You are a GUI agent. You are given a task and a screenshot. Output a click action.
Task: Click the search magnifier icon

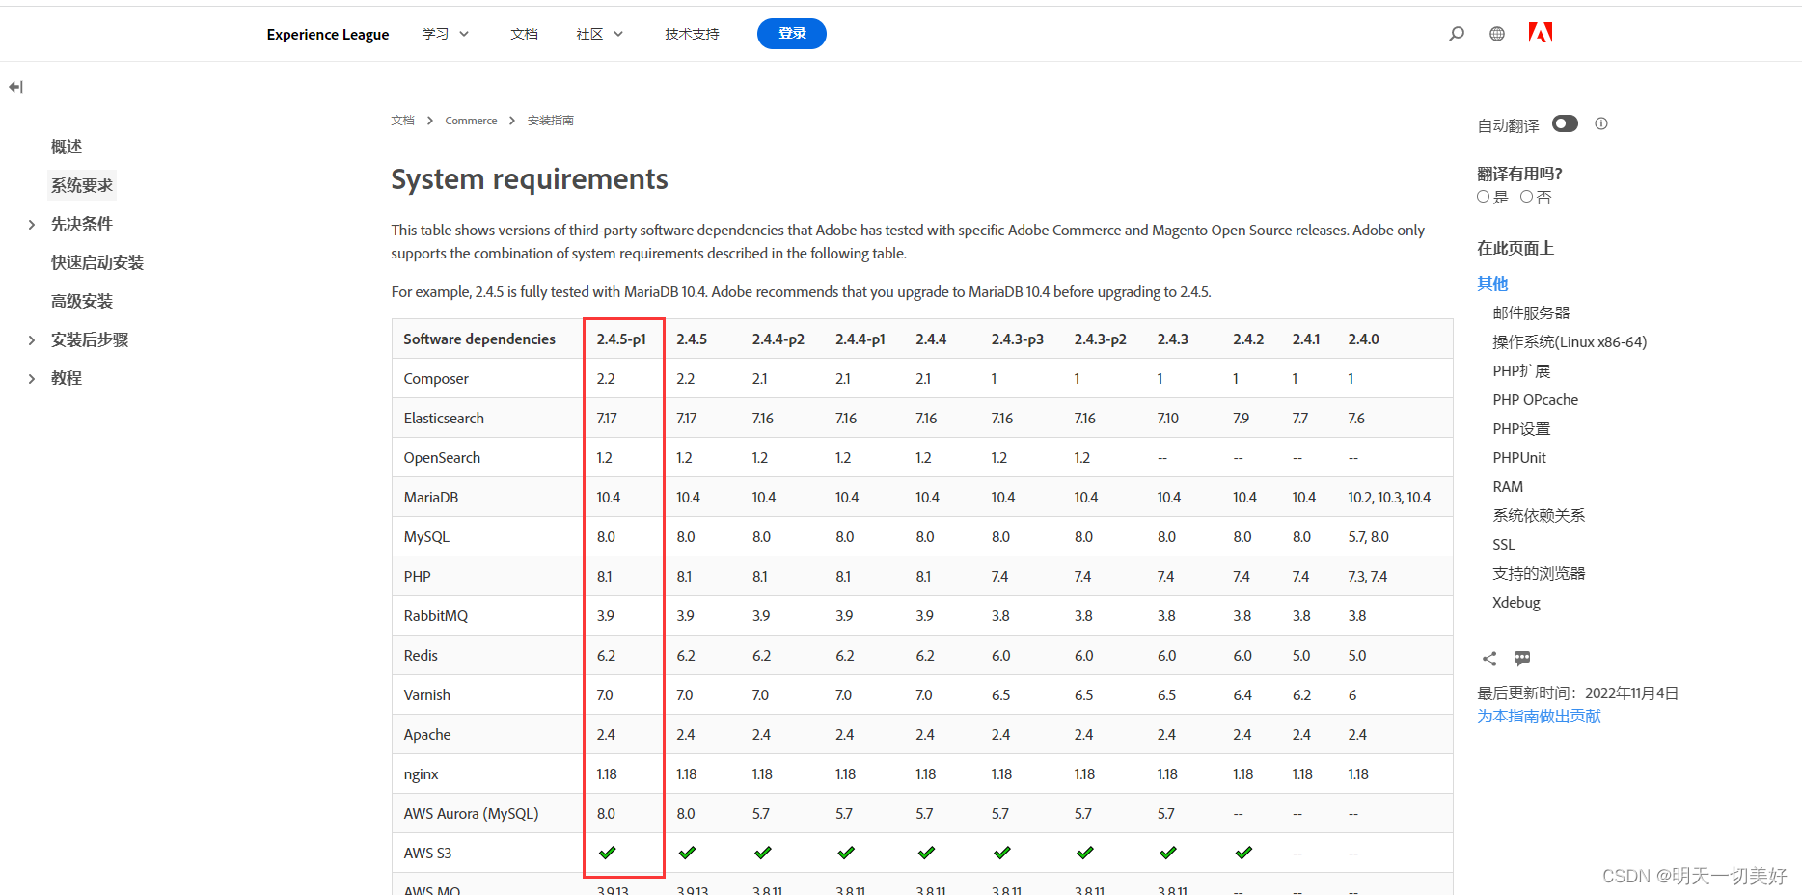pyautogui.click(x=1457, y=34)
